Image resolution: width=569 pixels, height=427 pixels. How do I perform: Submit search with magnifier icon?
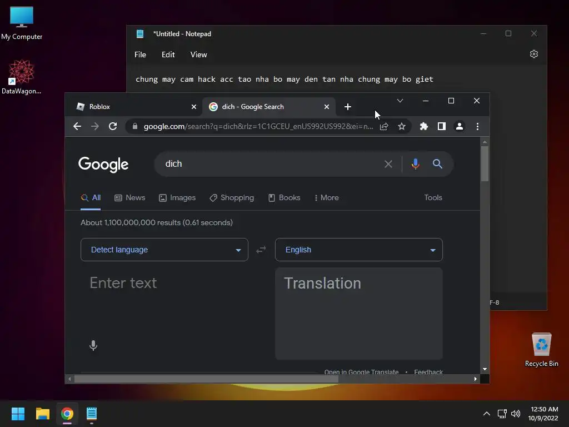438,164
